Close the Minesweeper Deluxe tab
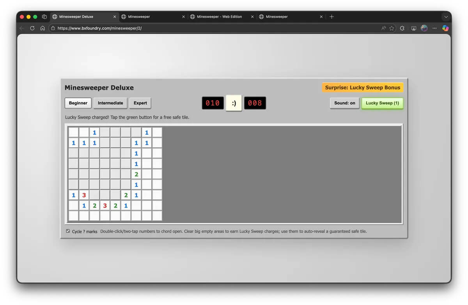Image resolution: width=468 pixels, height=305 pixels. coord(115,17)
